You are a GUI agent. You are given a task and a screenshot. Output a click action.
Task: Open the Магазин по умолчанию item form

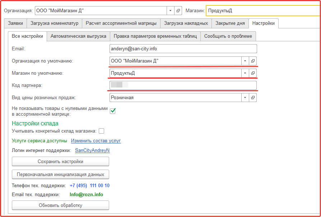pos(253,73)
